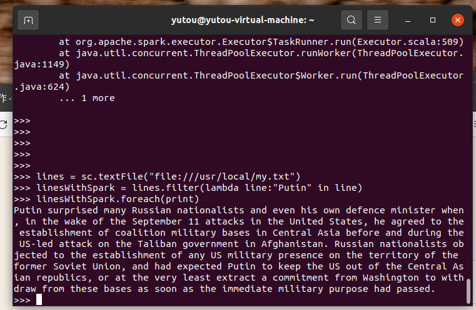Click "September 11" in the printed output

(x=165, y=221)
